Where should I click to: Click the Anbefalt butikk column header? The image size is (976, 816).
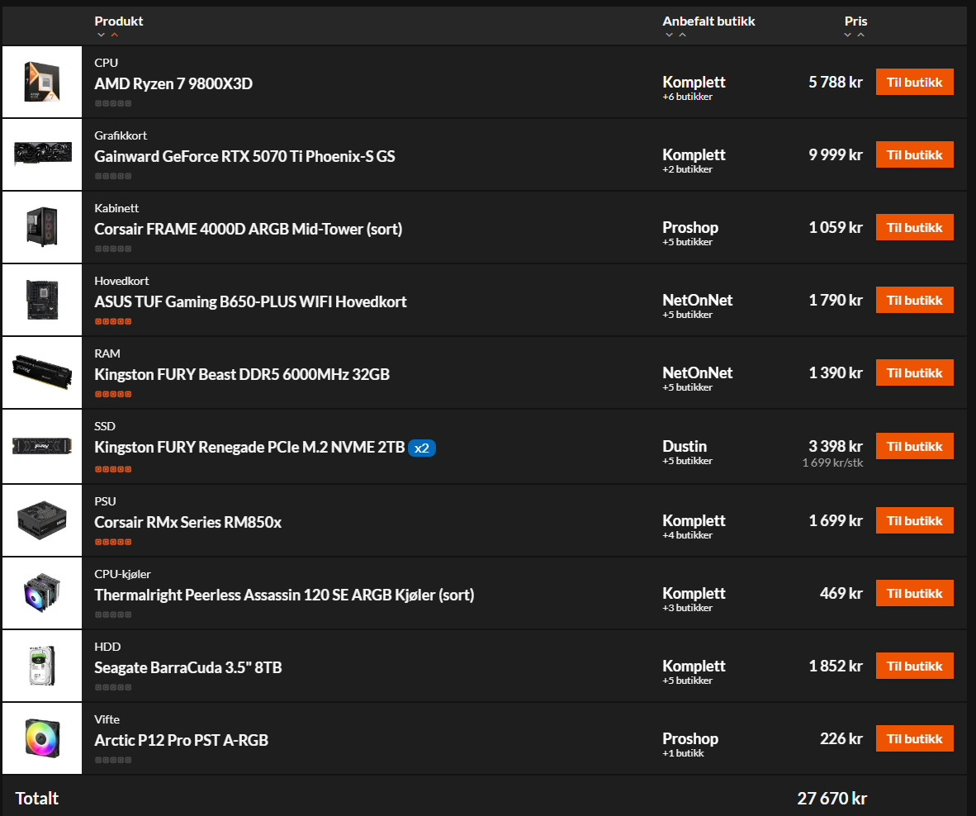click(708, 21)
